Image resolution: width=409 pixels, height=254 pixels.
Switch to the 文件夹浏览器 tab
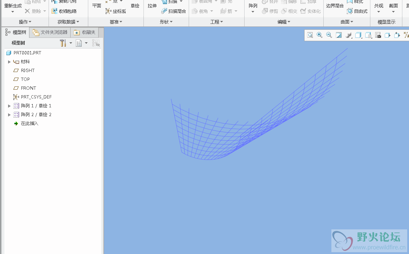[x=50, y=33]
